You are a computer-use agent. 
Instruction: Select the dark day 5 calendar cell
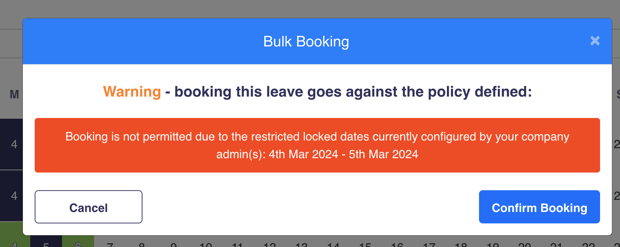(x=46, y=243)
